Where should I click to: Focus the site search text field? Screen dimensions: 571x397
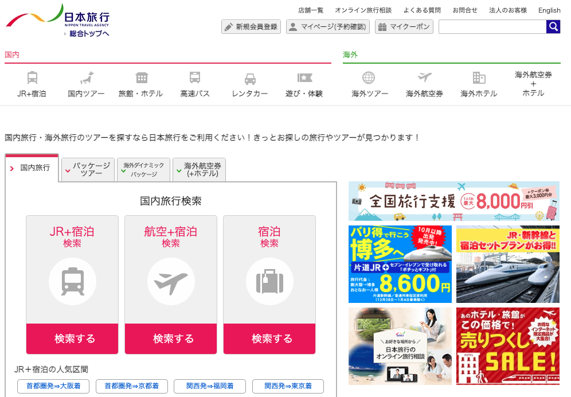(x=492, y=27)
